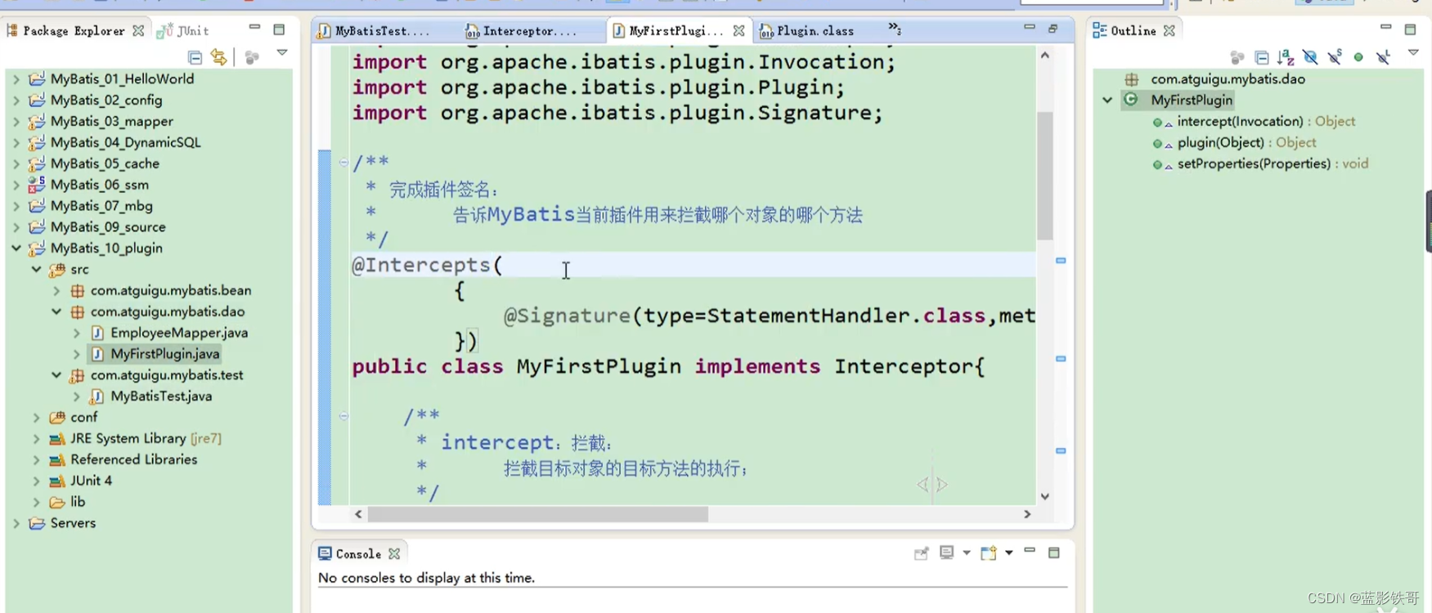Select com.atguigu.mybatis.dao package in Outline
Image resolution: width=1432 pixels, height=613 pixels.
click(1228, 79)
